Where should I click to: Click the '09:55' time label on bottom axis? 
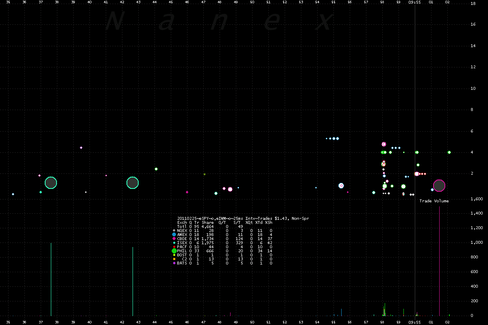click(x=415, y=322)
